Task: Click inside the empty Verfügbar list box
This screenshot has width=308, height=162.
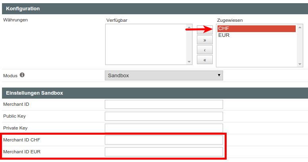Action: click(146, 44)
